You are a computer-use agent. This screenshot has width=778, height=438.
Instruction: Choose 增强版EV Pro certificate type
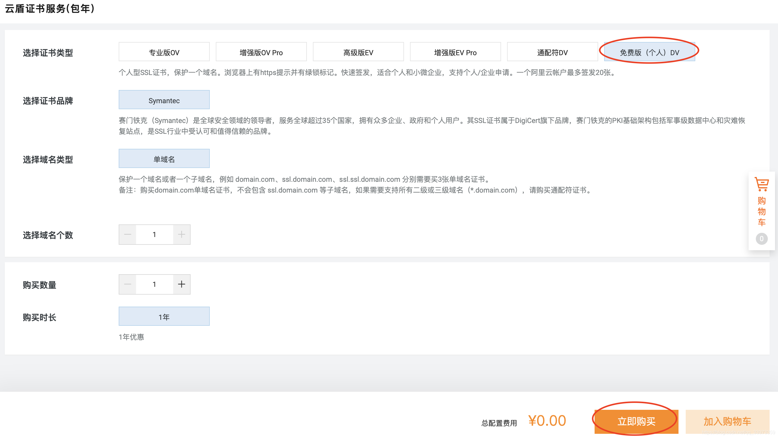455,52
